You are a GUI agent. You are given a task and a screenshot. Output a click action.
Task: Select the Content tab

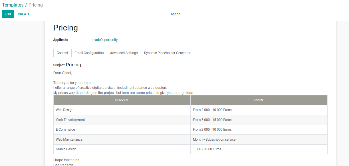point(62,53)
